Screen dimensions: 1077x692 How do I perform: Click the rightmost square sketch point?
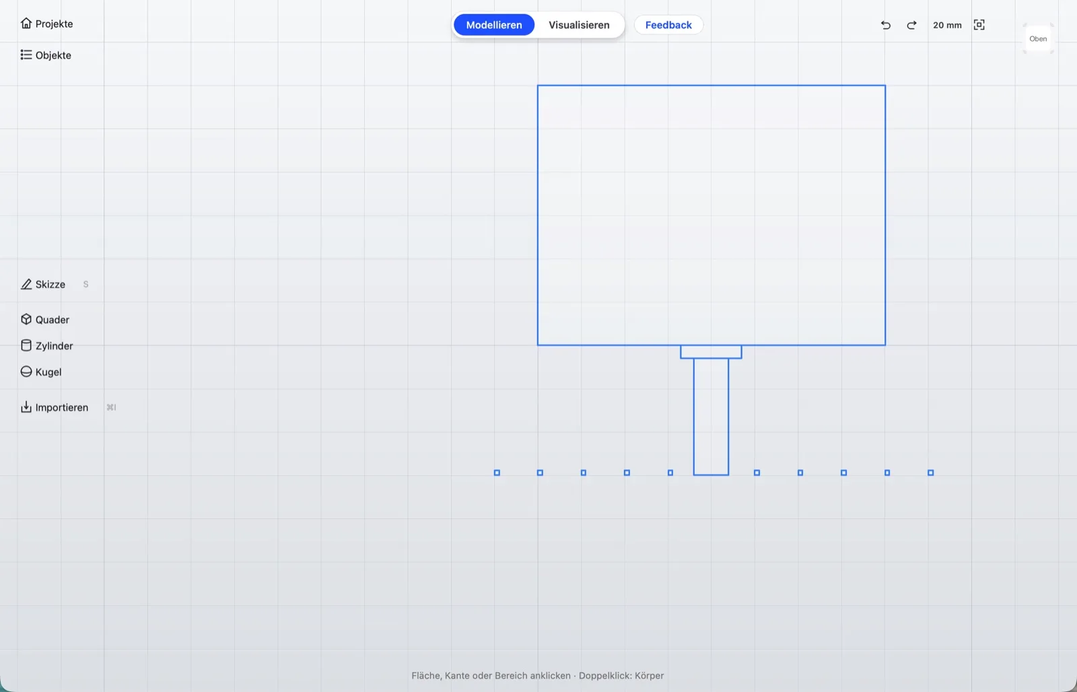tap(930, 473)
